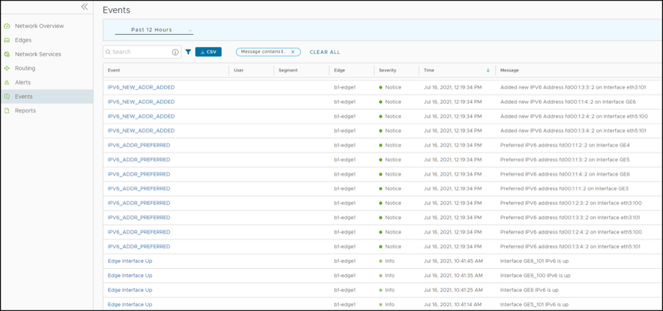Remove the 'Message contains' filter chip
This screenshot has height=311, width=663.
coord(293,52)
